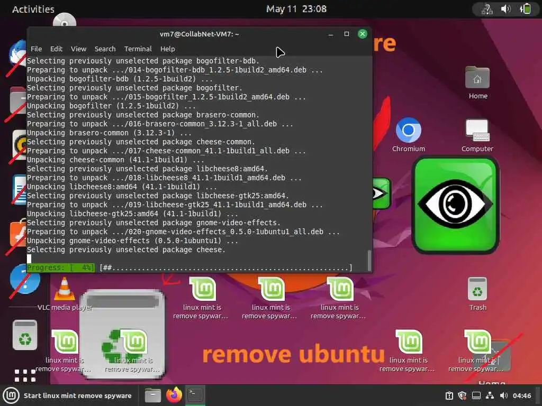Click the volume icon in top bar

click(x=505, y=9)
